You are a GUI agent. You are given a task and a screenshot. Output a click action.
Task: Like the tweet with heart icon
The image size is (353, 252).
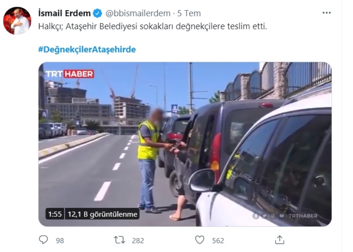(x=200, y=240)
